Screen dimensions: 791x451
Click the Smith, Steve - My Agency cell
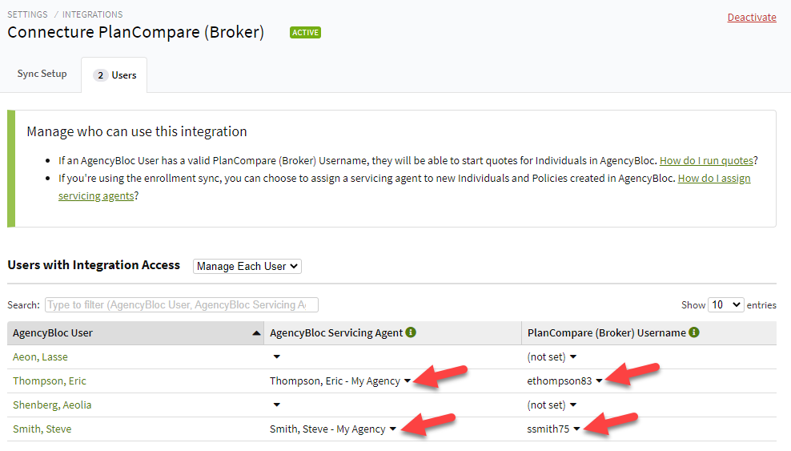[327, 429]
